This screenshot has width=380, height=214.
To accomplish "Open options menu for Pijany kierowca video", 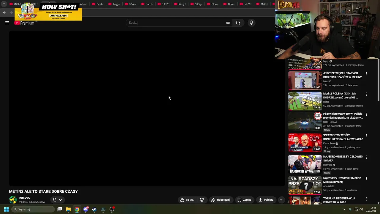I will (366, 114).
